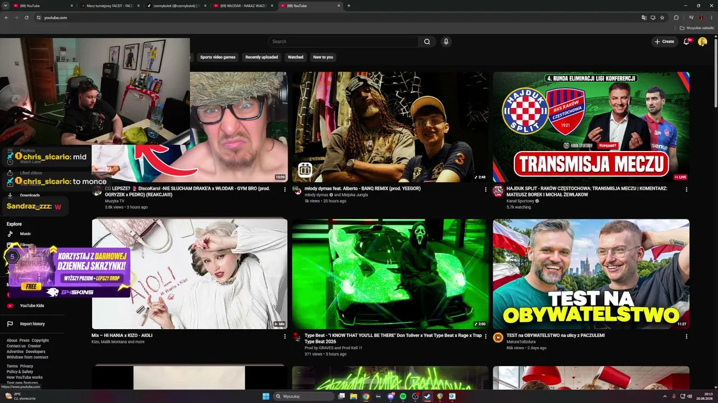718x403 pixels.
Task: Select the New to you filter chip
Action: pyautogui.click(x=323, y=57)
